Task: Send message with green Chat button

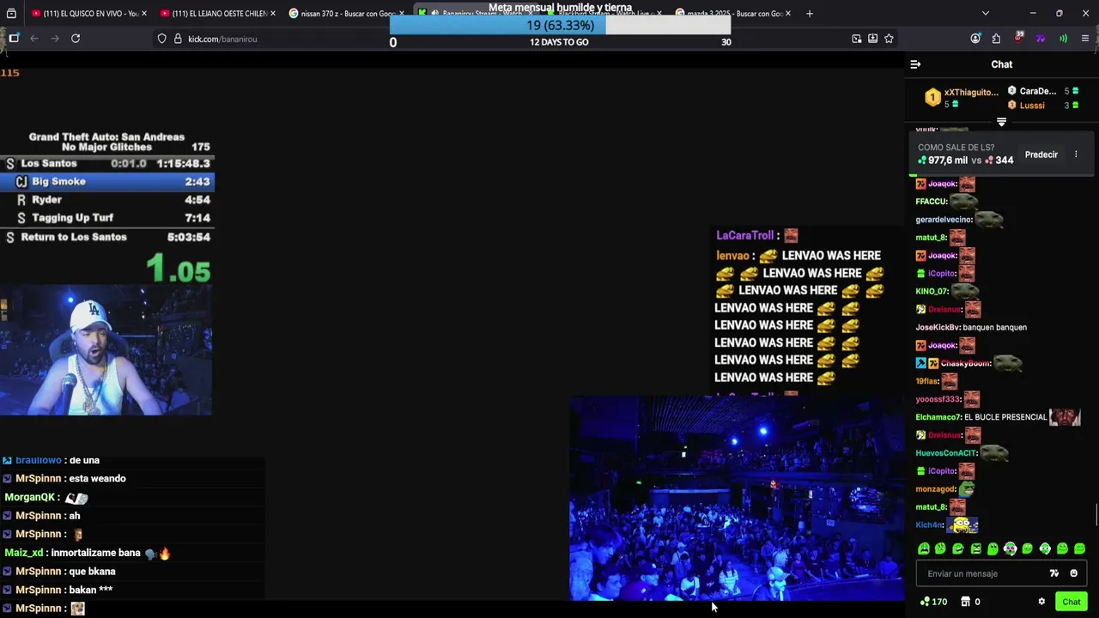Action: (1071, 602)
